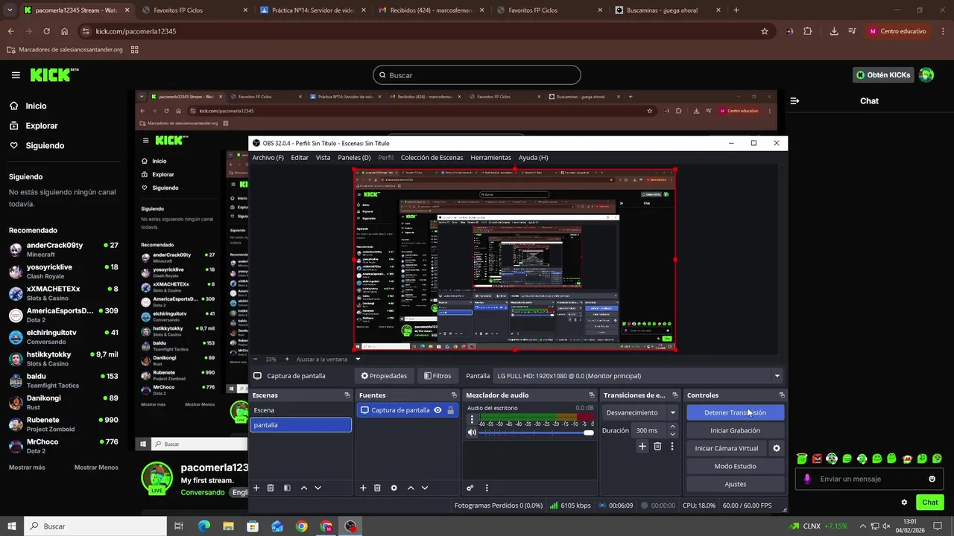Open Filtros of selected source
This screenshot has height=536, width=954.
tap(437, 376)
